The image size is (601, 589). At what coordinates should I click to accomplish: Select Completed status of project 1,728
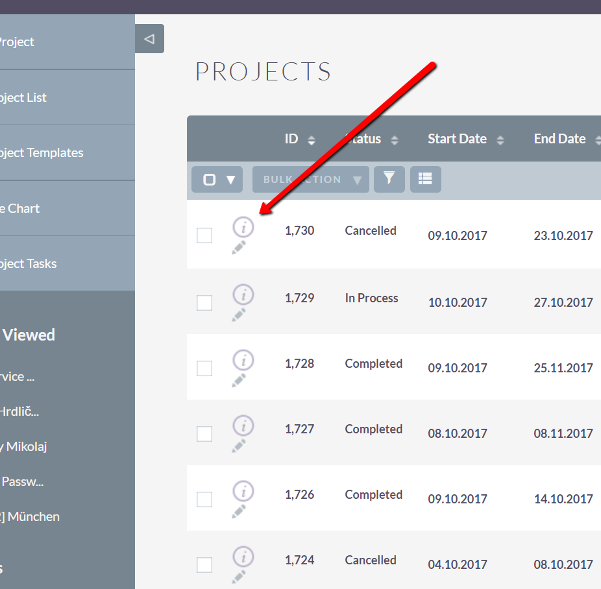374,363
